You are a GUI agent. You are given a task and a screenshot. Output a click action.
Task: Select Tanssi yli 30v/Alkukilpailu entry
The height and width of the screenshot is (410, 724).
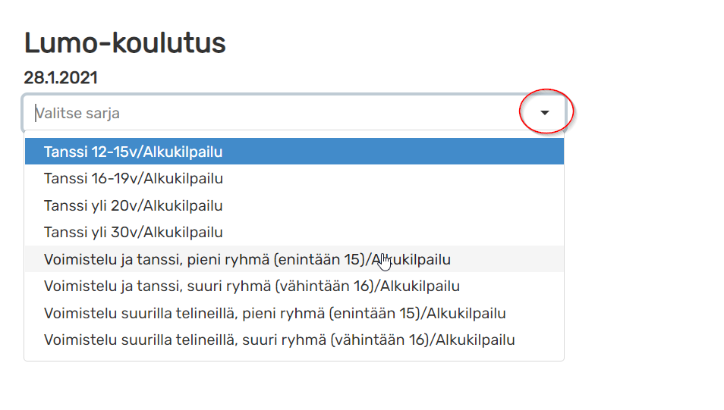tap(294, 232)
